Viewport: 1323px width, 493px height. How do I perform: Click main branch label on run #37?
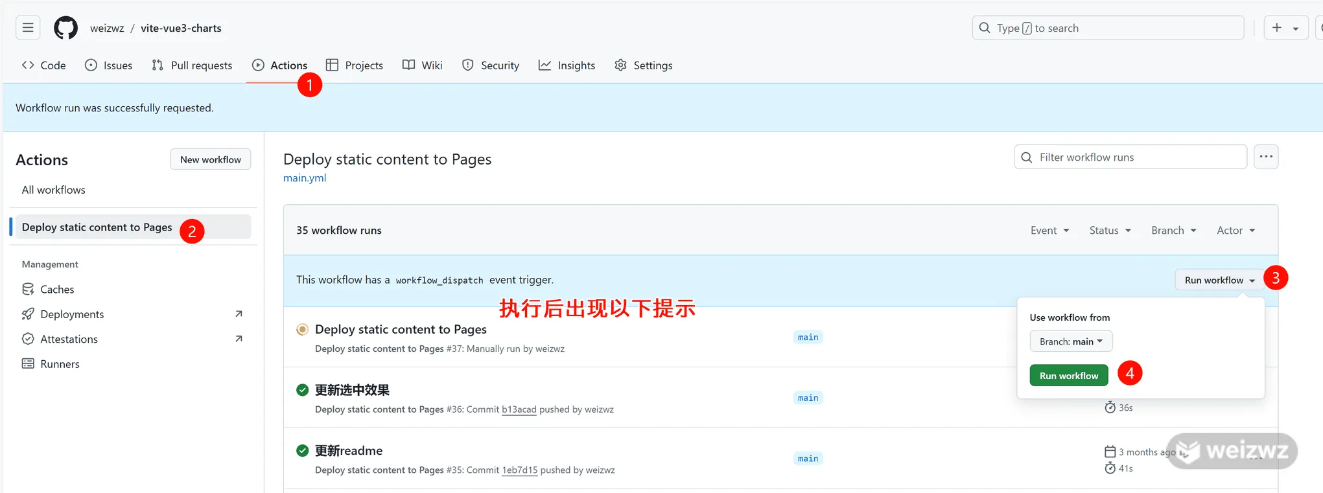[x=808, y=337]
